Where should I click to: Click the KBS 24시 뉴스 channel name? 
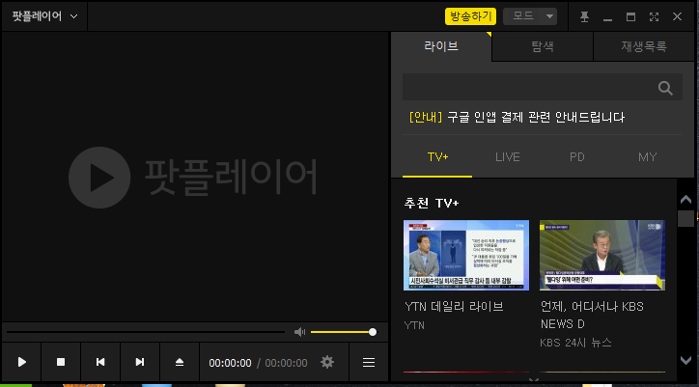coord(576,343)
